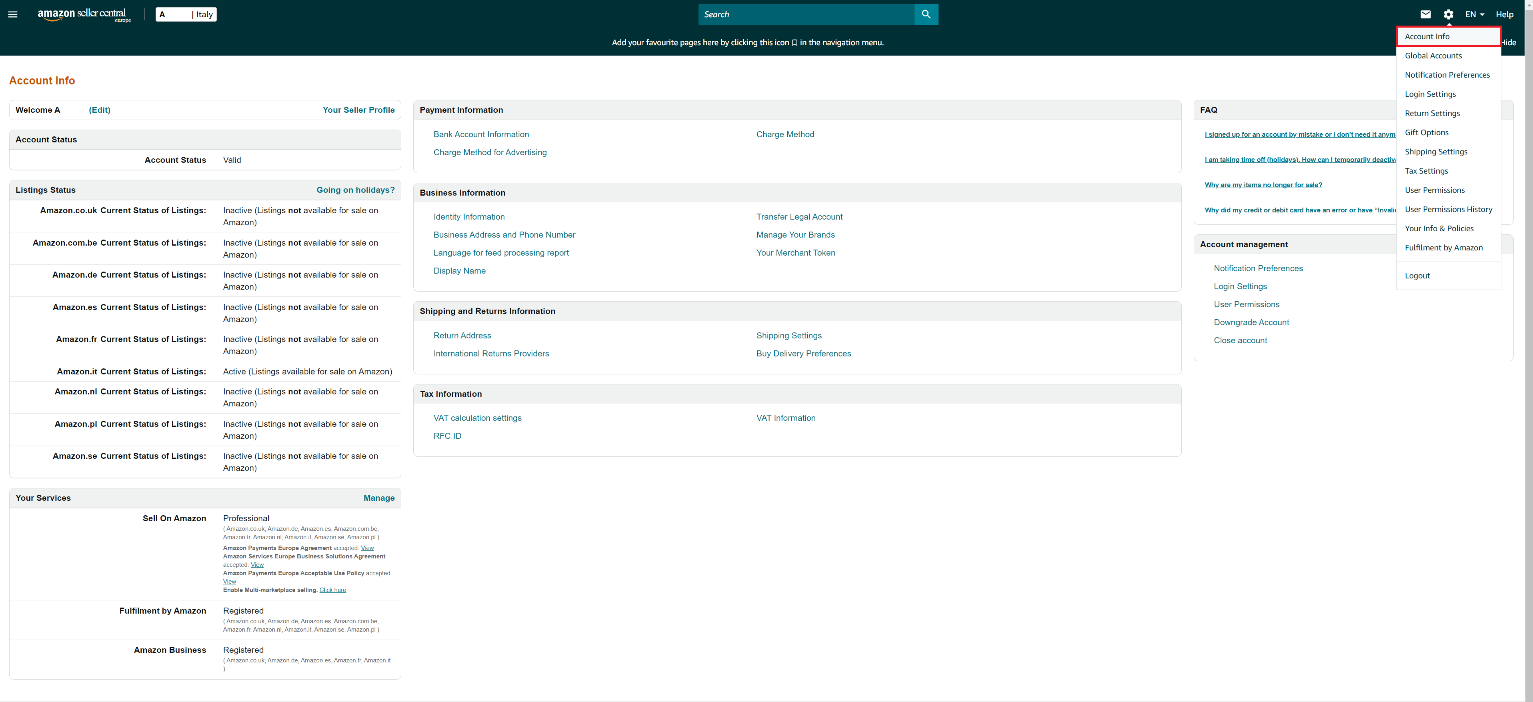Open the EN language dropdown
The height and width of the screenshot is (702, 1533).
[x=1474, y=14]
